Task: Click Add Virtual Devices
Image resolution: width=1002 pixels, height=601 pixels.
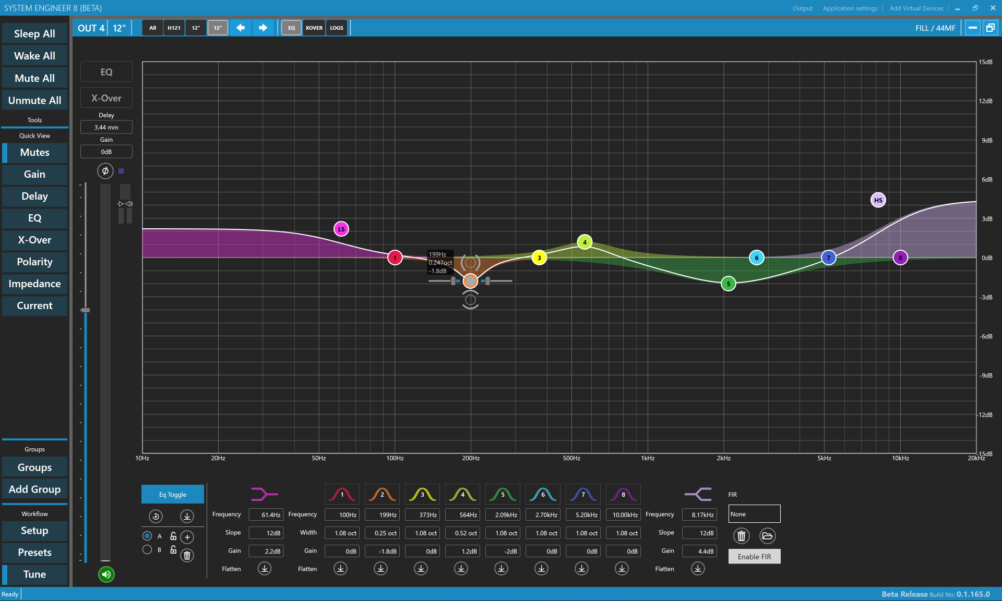Action: click(x=916, y=8)
